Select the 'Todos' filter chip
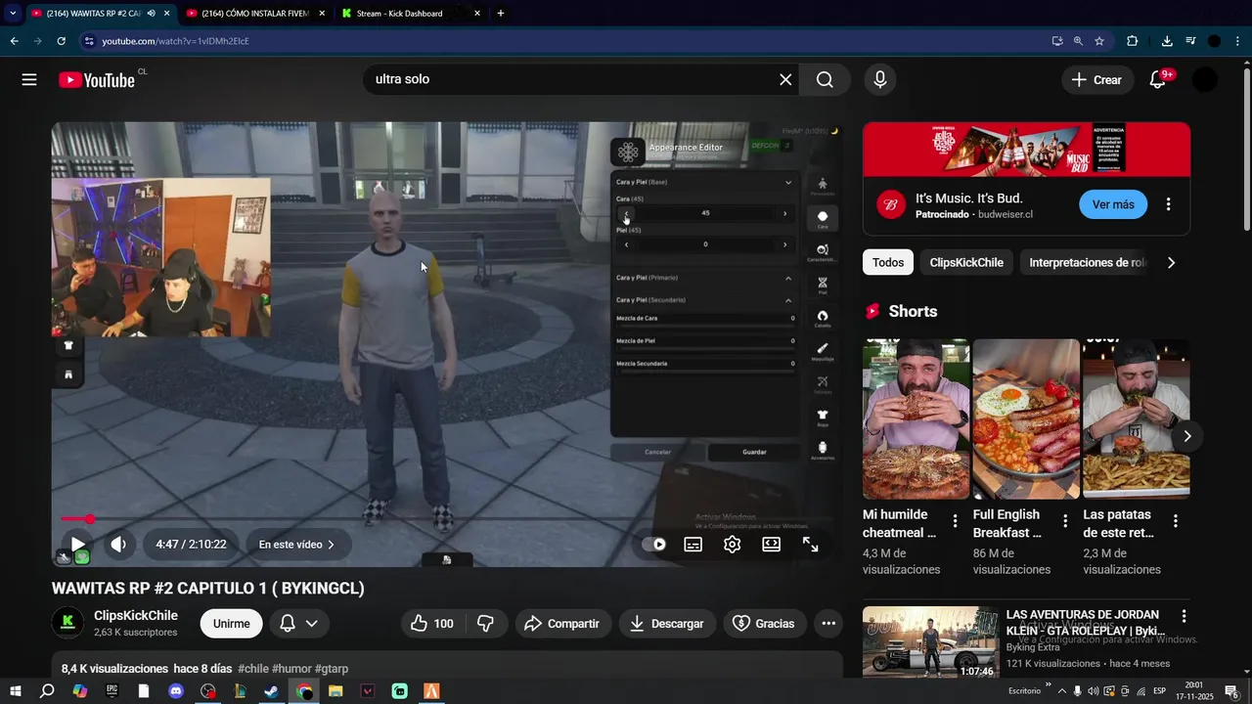The image size is (1252, 704). coord(888,262)
